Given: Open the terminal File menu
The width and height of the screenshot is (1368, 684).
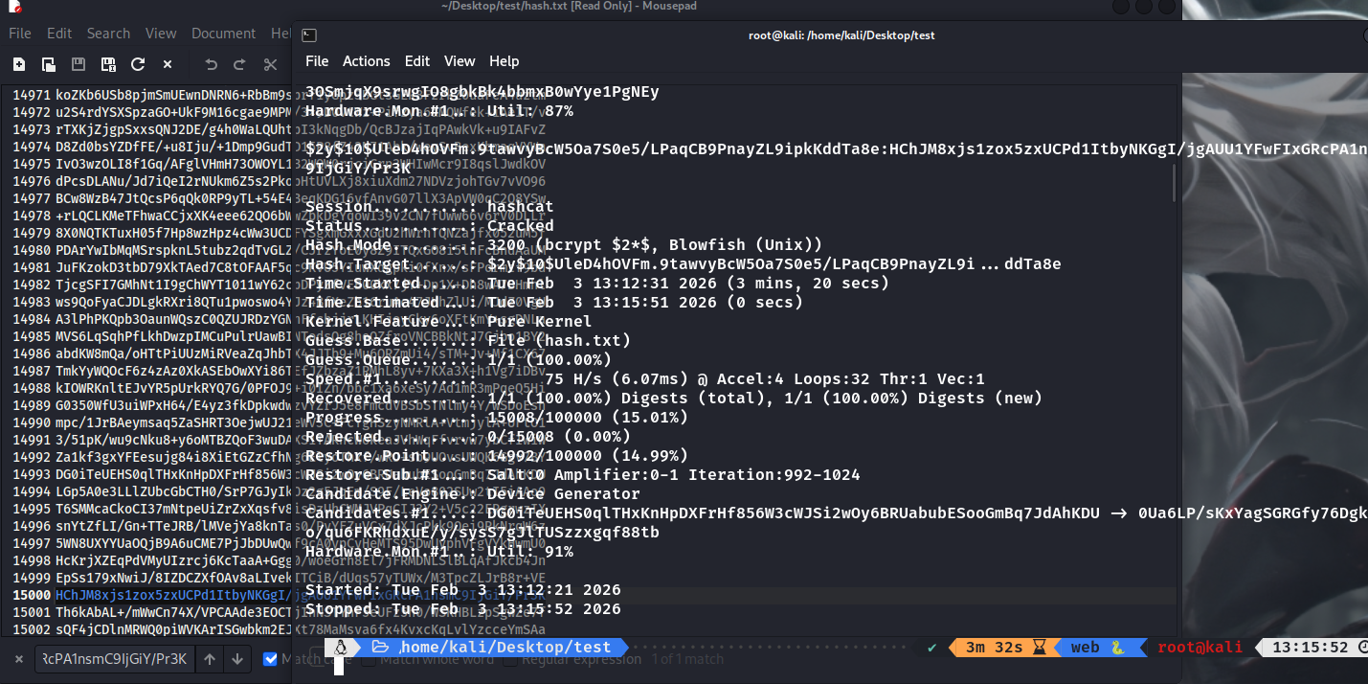Looking at the screenshot, I should (317, 61).
